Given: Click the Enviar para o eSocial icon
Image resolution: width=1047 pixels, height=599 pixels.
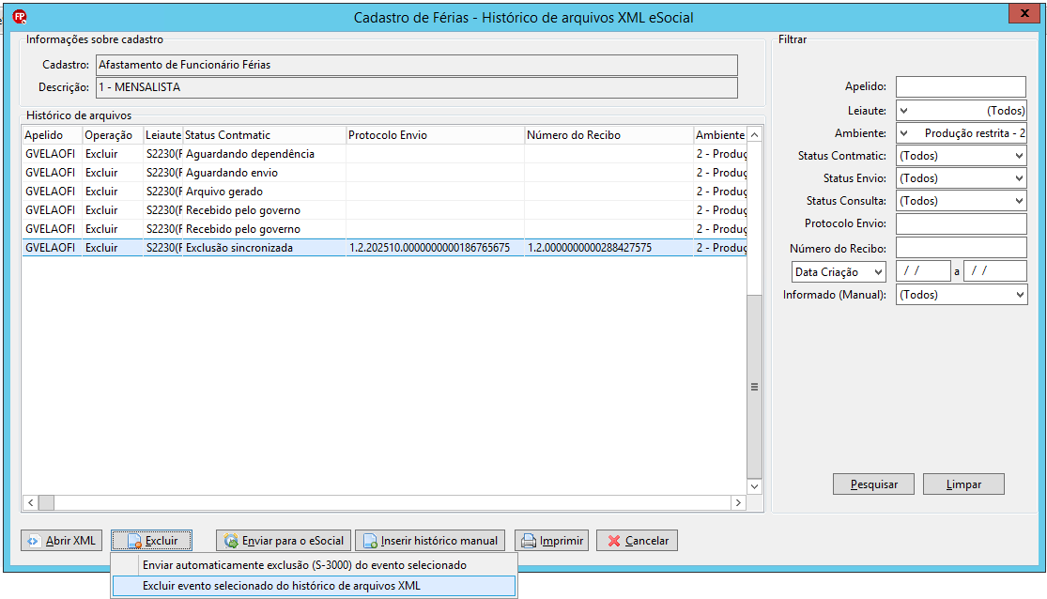Looking at the screenshot, I should [x=231, y=541].
